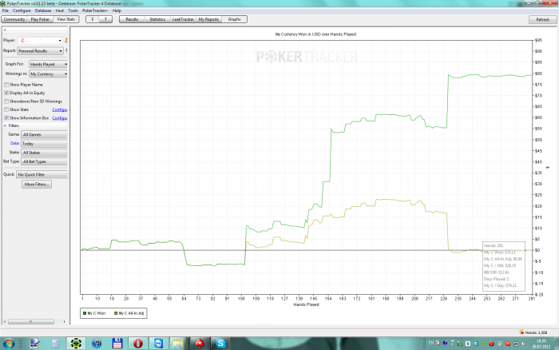Open the Opera browser taskbar icon
This screenshot has width=559, height=350.
click(138, 344)
